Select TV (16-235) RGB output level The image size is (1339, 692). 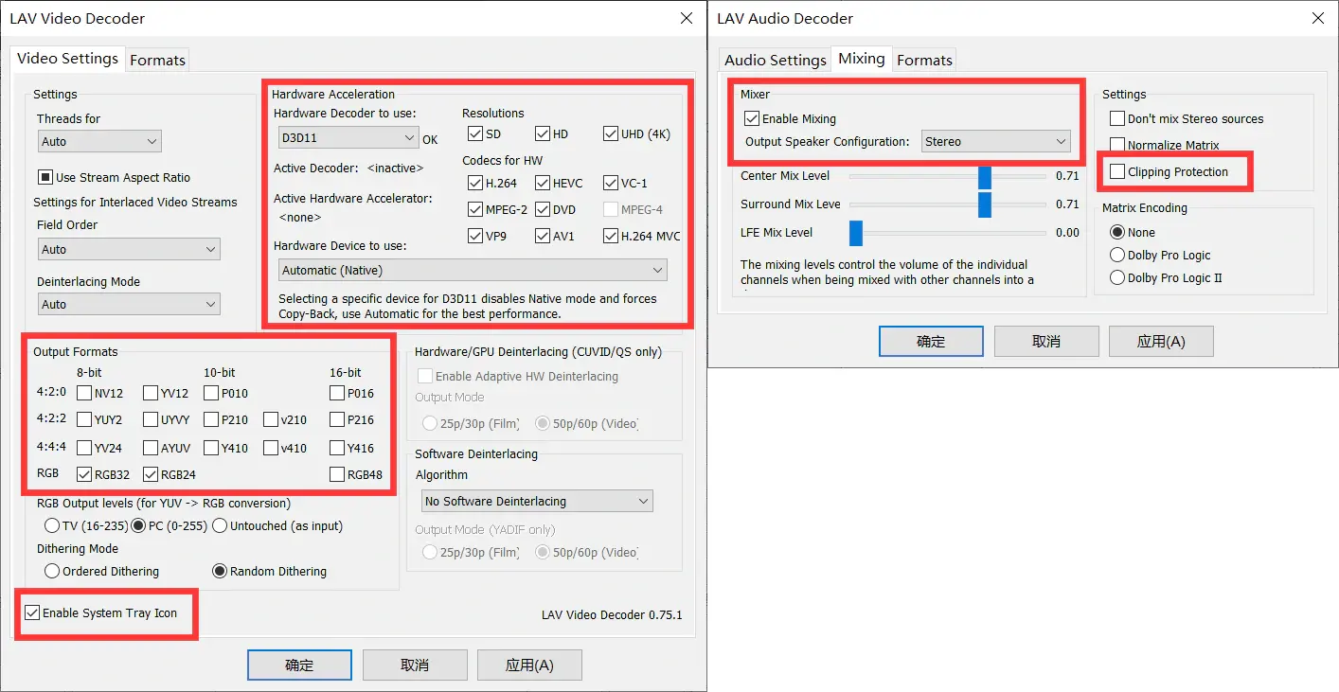point(51,525)
